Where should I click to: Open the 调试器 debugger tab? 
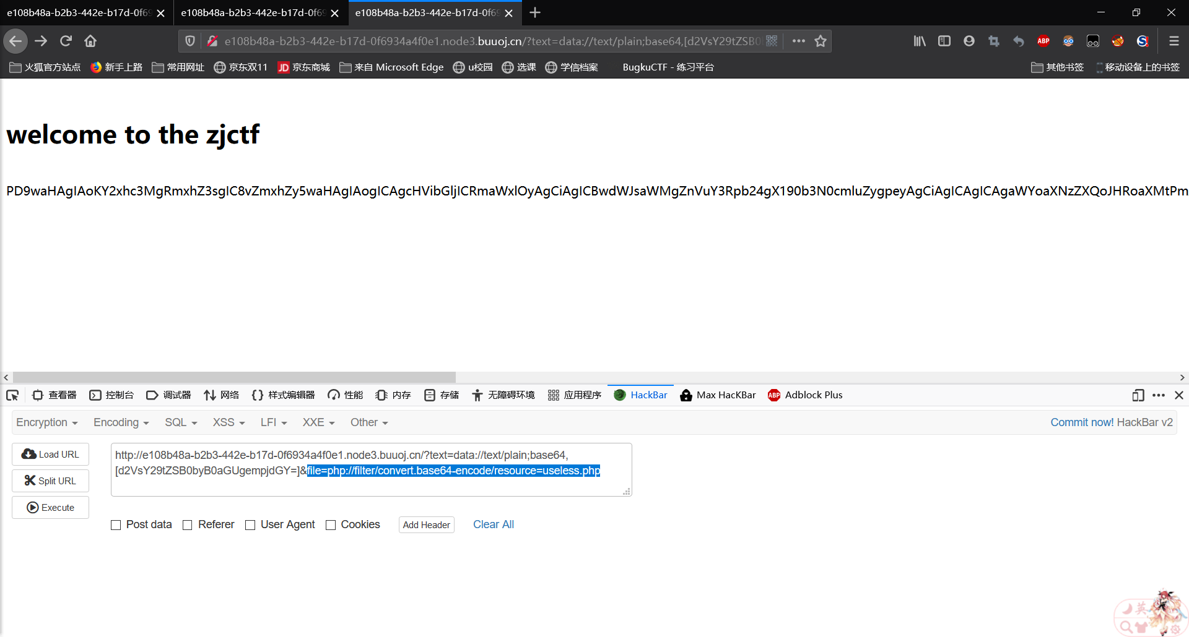(168, 395)
